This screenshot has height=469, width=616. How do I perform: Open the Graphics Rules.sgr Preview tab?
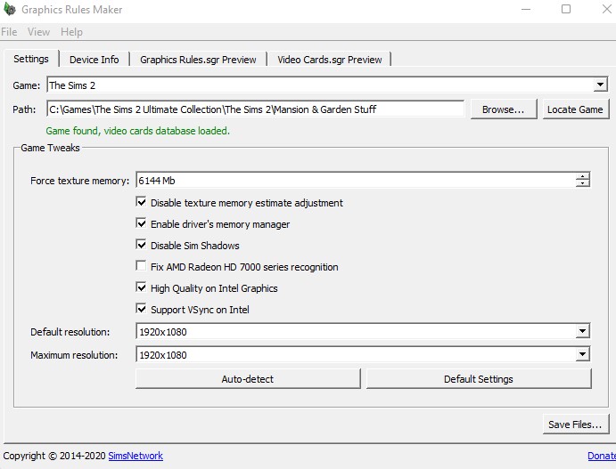[x=198, y=60]
